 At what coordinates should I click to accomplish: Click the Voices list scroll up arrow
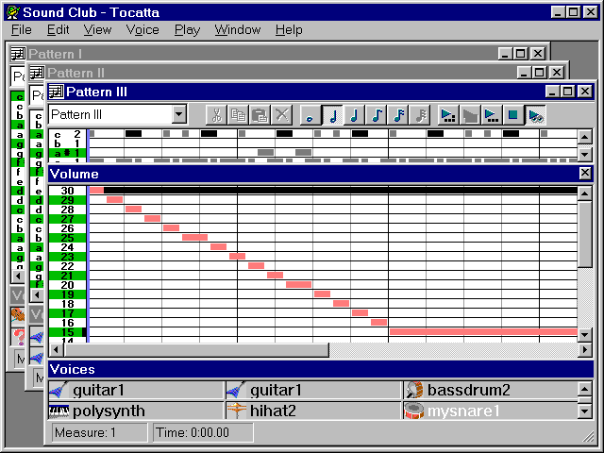click(x=585, y=390)
